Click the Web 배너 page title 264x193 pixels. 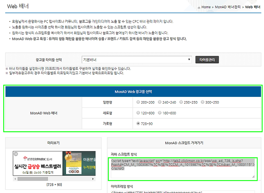[18, 6]
